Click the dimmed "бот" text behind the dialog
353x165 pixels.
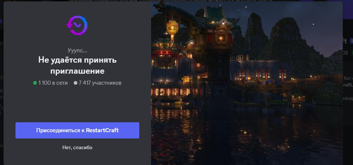coord(347,78)
